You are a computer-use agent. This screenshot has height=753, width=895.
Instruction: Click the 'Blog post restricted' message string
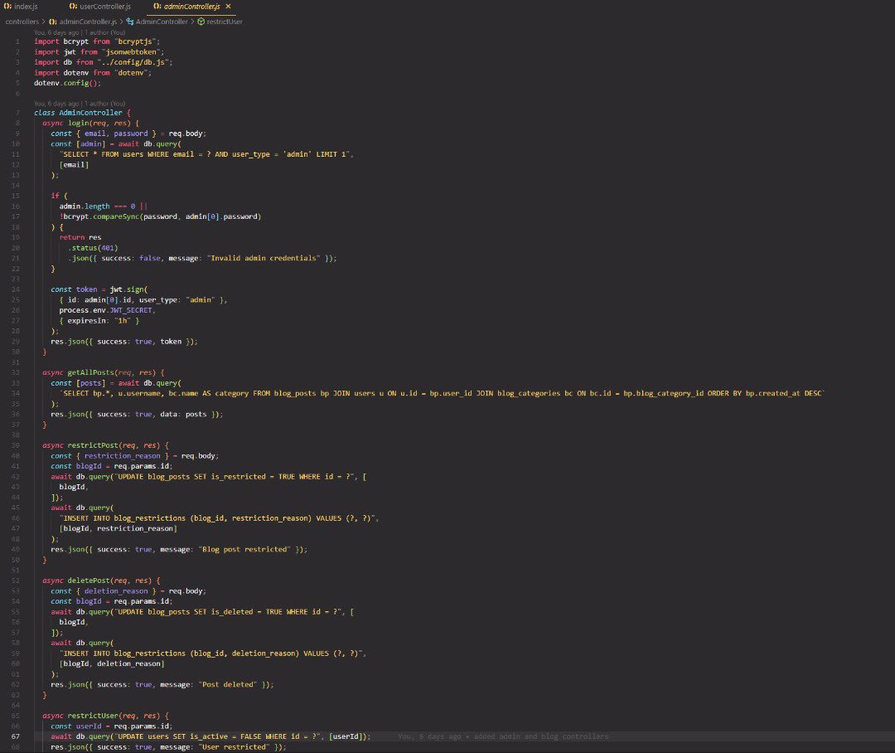(x=247, y=550)
